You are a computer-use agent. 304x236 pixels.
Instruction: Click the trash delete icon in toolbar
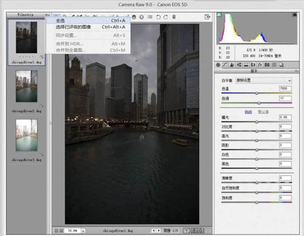click(174, 17)
